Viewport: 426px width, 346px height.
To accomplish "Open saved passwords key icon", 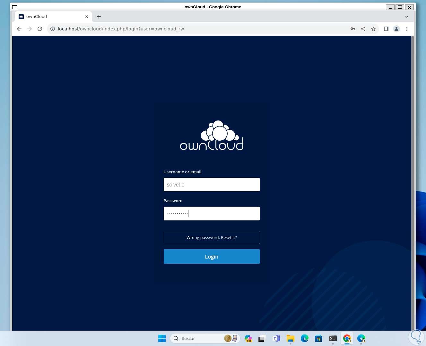I will click(353, 29).
